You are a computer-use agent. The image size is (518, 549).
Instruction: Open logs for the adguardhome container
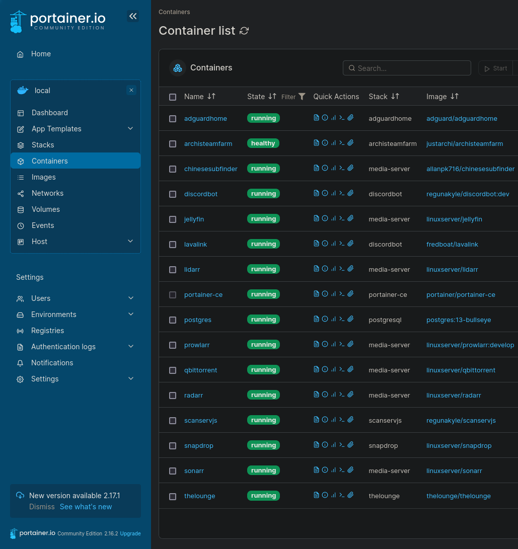click(316, 117)
